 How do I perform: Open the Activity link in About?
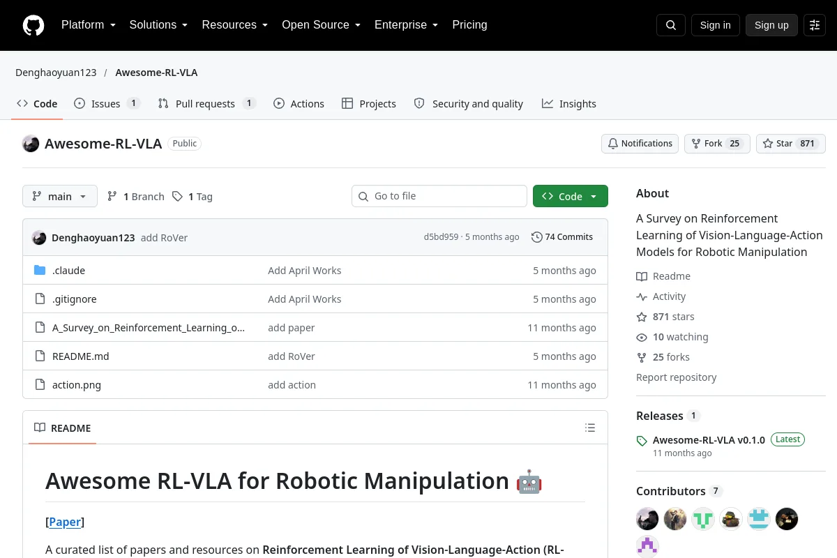[x=661, y=296]
